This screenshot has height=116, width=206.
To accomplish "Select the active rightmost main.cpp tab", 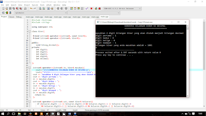I will click(x=104, y=17).
